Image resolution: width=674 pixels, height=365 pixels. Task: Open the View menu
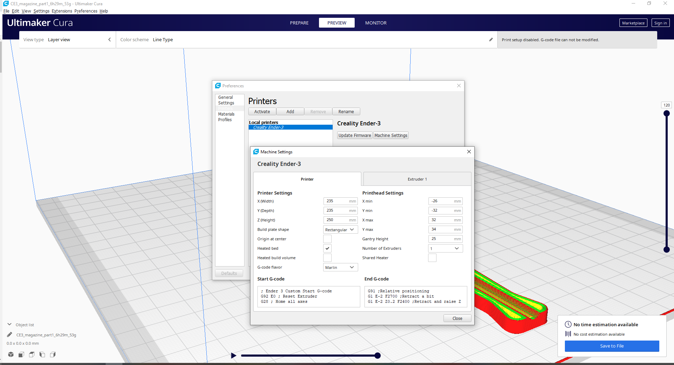coord(26,11)
